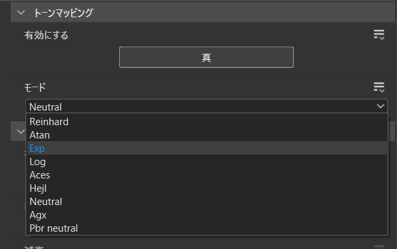Open options icon at bottom right edge
The height and width of the screenshot is (249, 397).
379,246
